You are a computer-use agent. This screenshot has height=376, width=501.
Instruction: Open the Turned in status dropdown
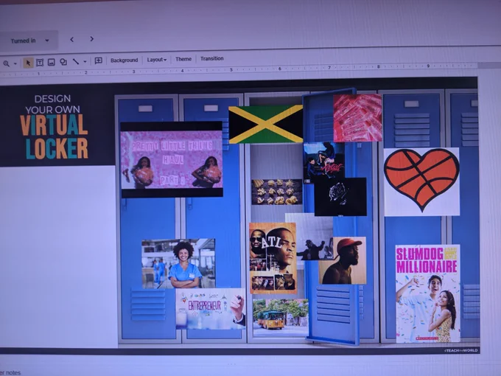pos(29,41)
